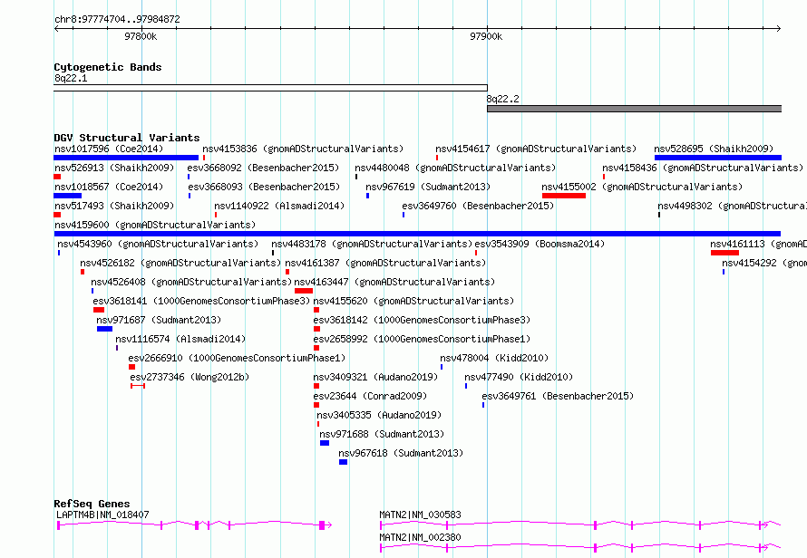Open nsv3409321 (Audano2019) variant
This screenshot has height=558, width=807.
pos(375,377)
